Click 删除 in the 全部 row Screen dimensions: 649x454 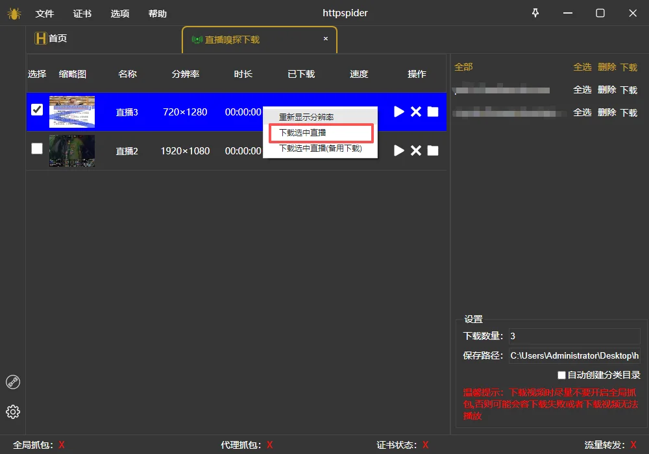(x=607, y=67)
